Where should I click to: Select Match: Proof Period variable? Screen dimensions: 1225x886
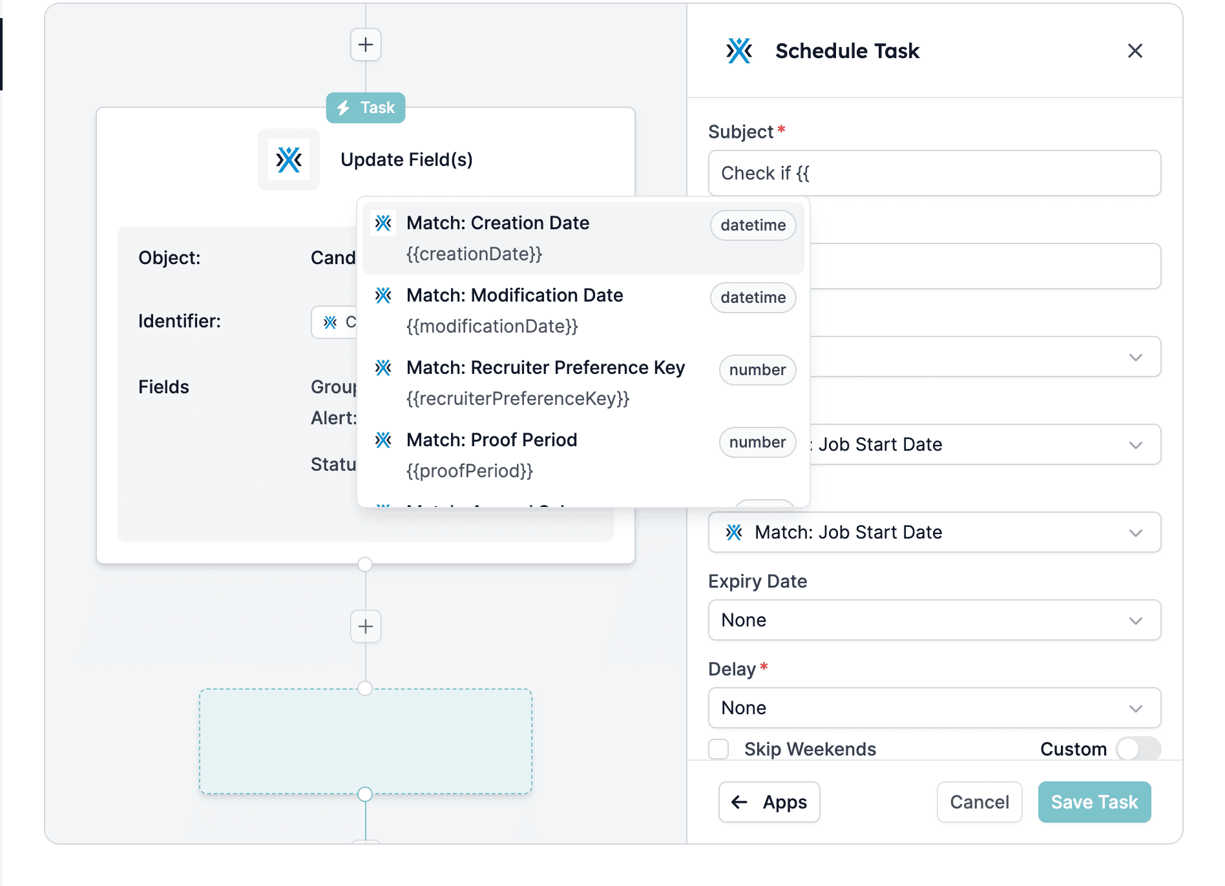583,455
